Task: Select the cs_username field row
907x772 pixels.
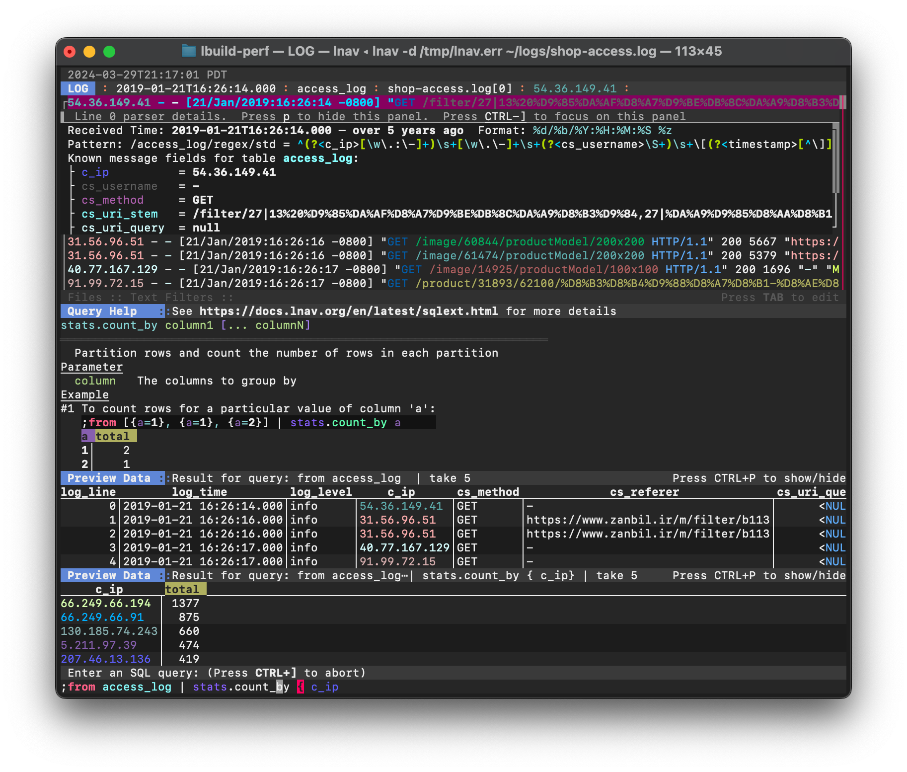Action: [x=119, y=186]
